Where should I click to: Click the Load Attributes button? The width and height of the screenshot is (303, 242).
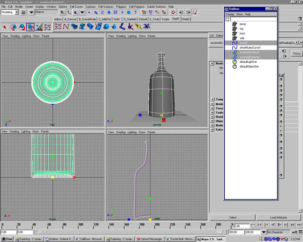279,217
